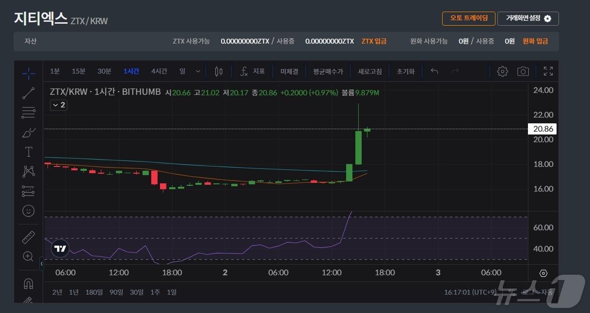Take a chart snapshot with camera icon

click(523, 71)
